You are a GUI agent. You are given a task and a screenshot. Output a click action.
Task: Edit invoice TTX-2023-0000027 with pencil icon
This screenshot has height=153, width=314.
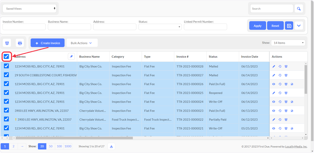point(274,75)
